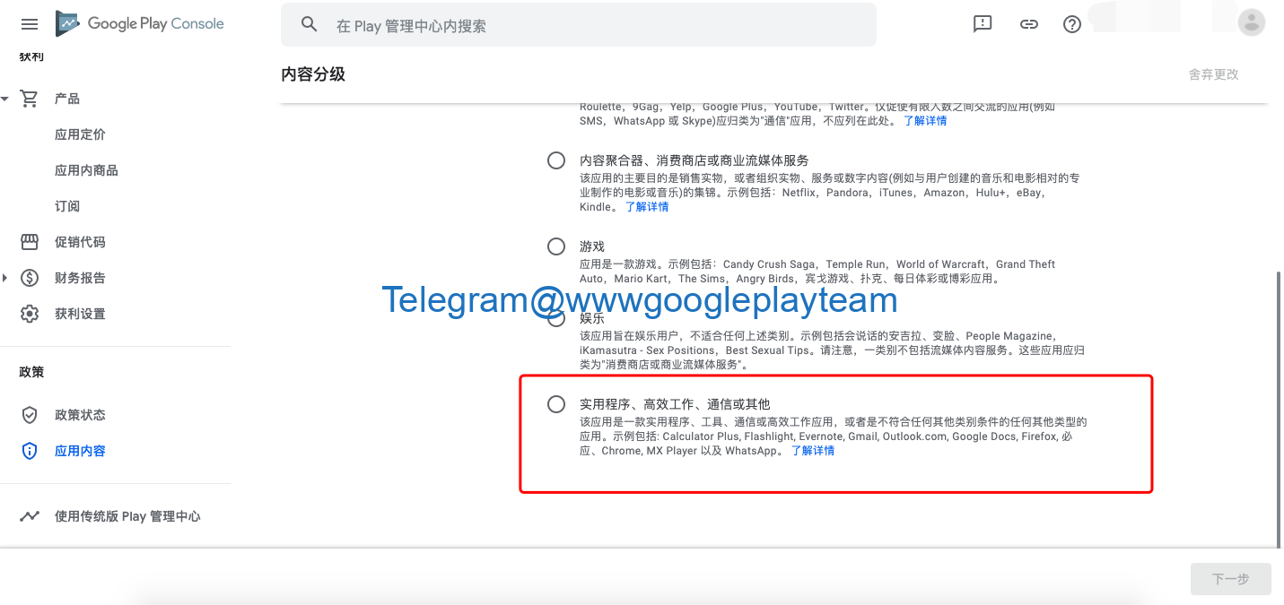Viewport: 1284px width, 605px height.
Task: Open the user account avatar
Action: 1251,23
